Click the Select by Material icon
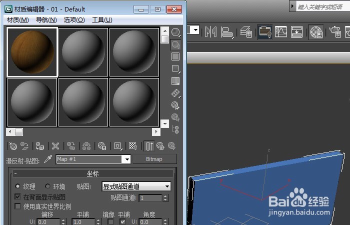The height and width of the screenshot is (225, 350). point(175,117)
